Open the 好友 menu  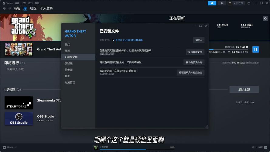pyautogui.click(x=24, y=3)
